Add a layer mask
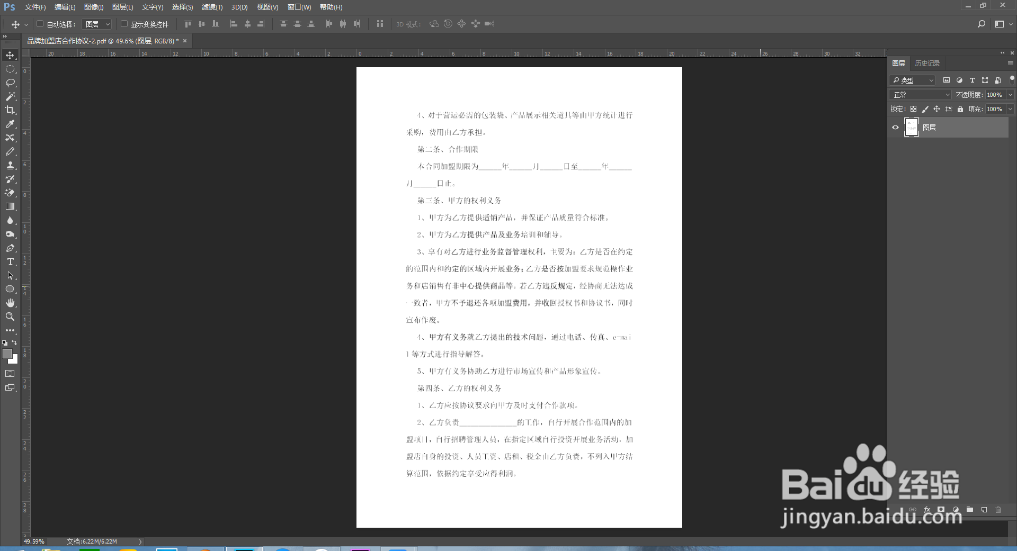This screenshot has height=551, width=1017. click(941, 510)
